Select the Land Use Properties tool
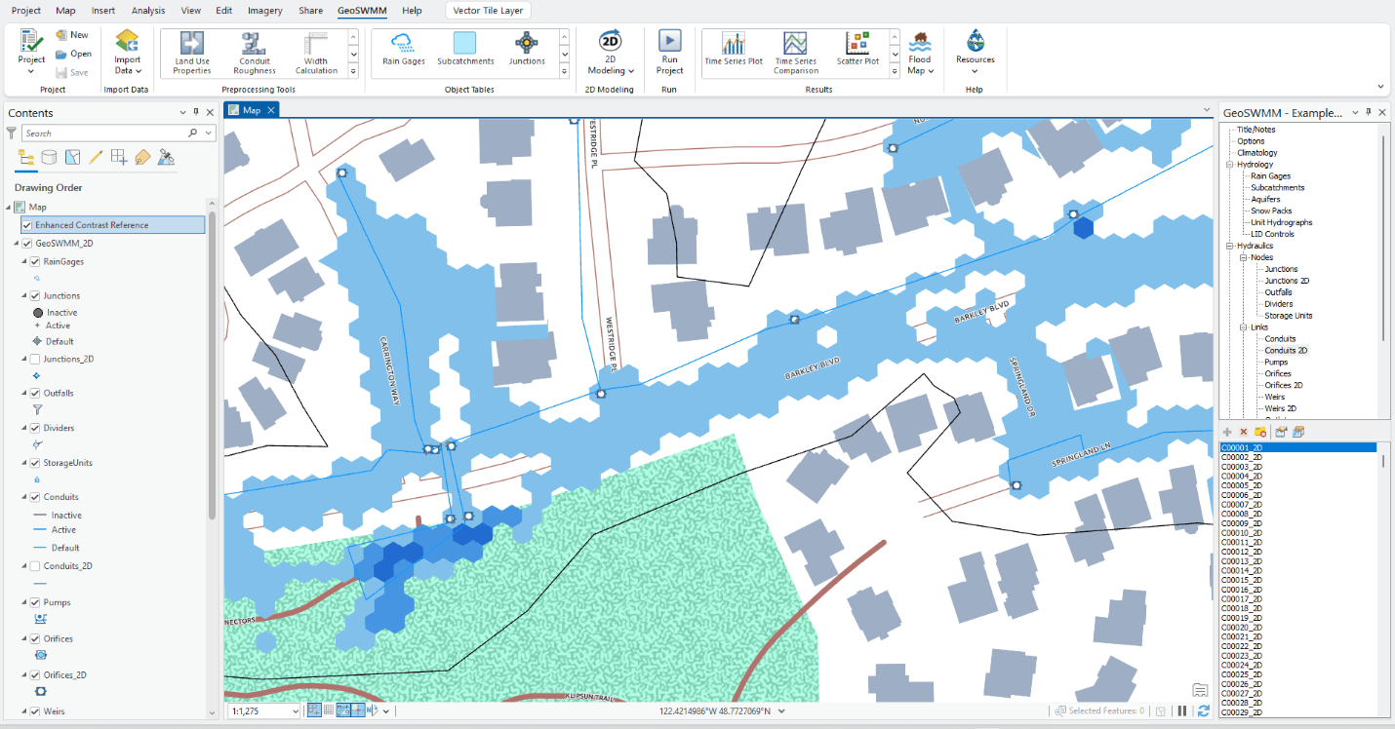Screen dimensions: 1395x729 click(191, 51)
